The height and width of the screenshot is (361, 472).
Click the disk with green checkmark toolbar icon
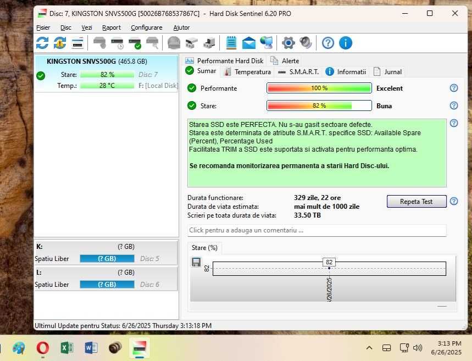pos(135,43)
